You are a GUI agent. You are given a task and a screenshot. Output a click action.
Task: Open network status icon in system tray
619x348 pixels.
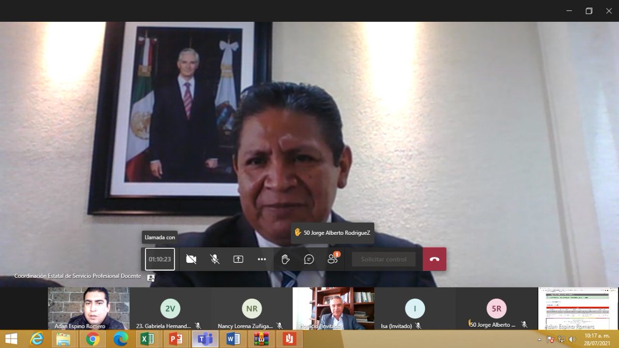(561, 339)
